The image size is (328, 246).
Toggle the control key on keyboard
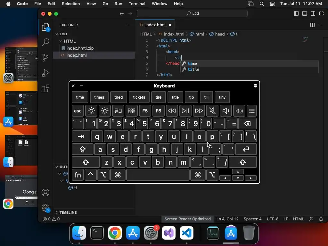pyautogui.click(x=91, y=175)
